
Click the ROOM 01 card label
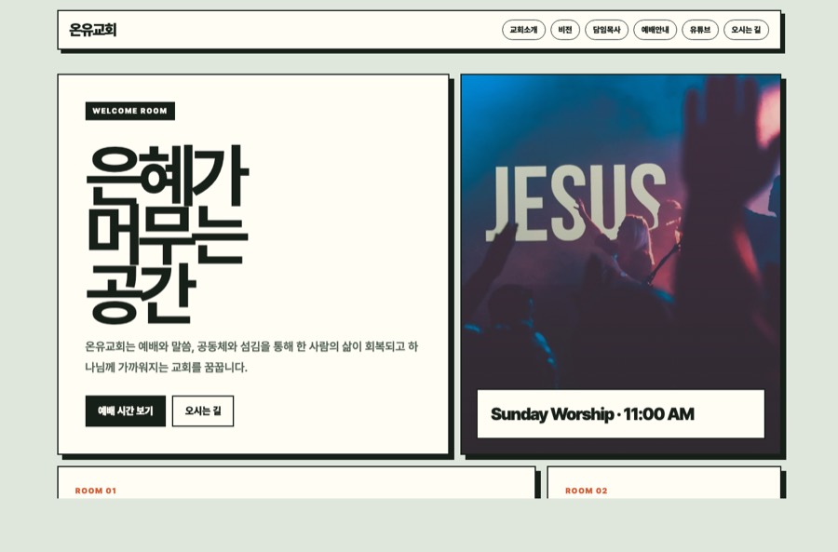(96, 491)
